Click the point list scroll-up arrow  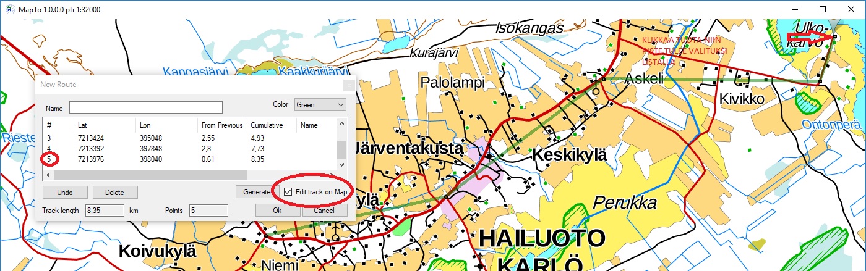(x=341, y=123)
